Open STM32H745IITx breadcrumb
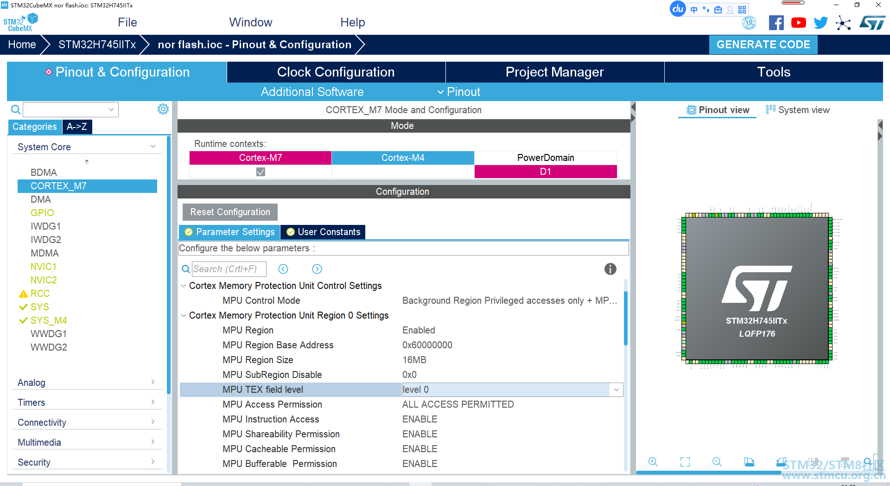890x486 pixels. pos(97,45)
